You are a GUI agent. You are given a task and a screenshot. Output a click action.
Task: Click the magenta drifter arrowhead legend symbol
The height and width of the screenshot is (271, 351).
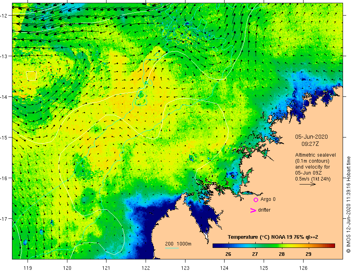click(x=253, y=210)
